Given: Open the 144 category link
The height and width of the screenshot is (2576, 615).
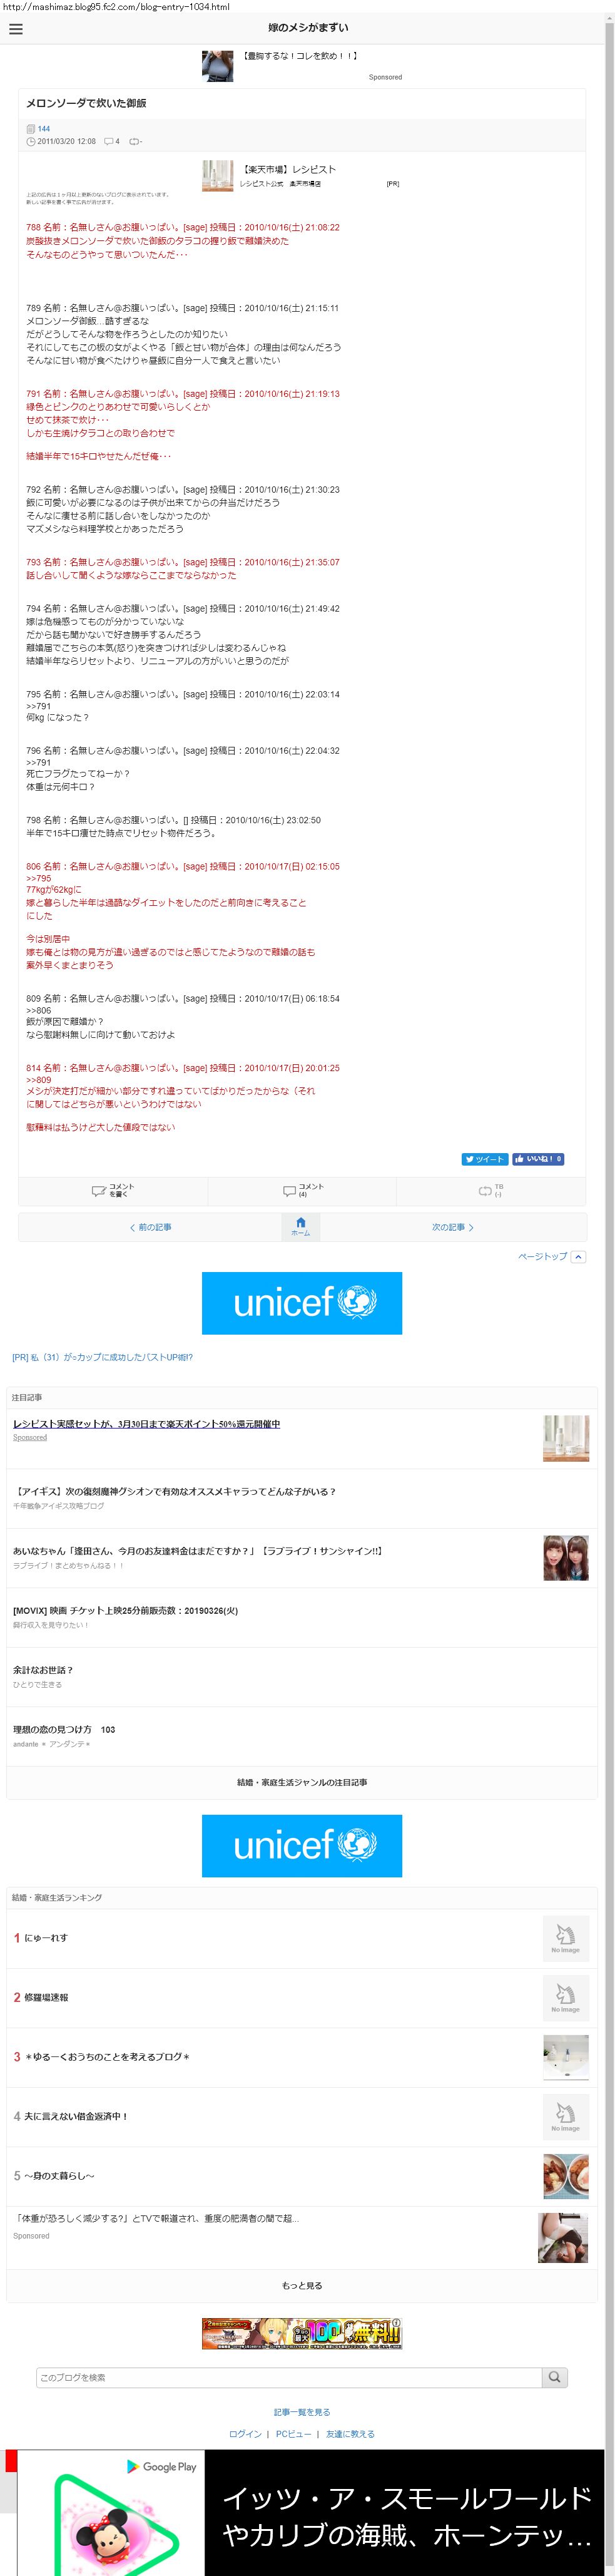Looking at the screenshot, I should coord(43,129).
